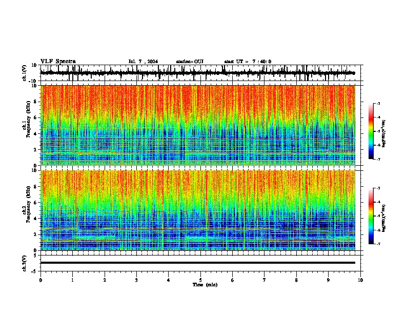This screenshot has height=314, width=406.
Task: Click time axis tick label "0"
Action: [x=40, y=280]
